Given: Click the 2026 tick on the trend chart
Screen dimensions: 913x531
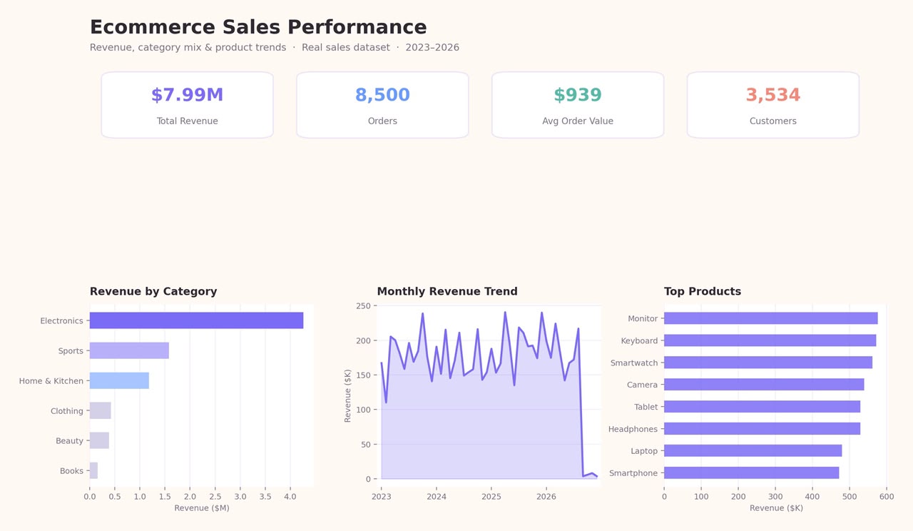Looking at the screenshot, I should click(546, 496).
